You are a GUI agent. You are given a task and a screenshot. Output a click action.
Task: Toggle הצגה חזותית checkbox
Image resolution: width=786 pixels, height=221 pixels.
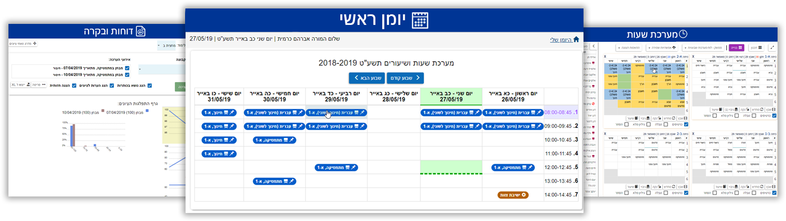(74, 86)
